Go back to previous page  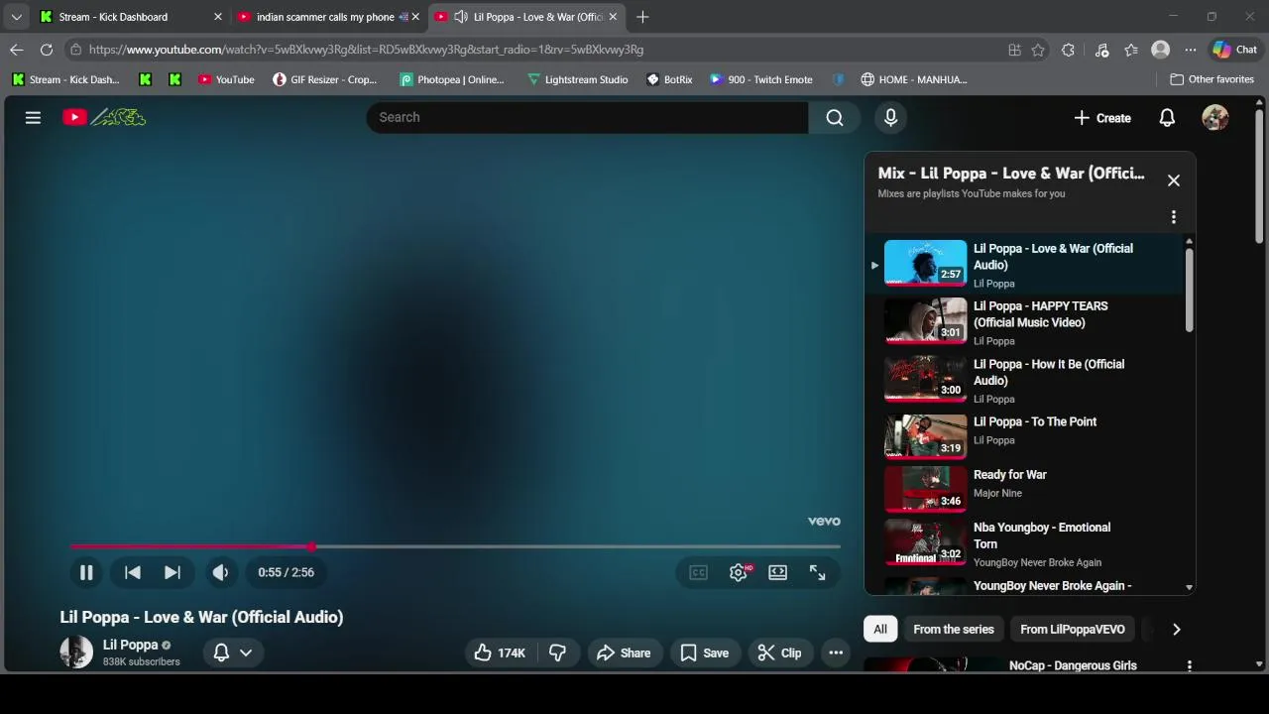17,50
